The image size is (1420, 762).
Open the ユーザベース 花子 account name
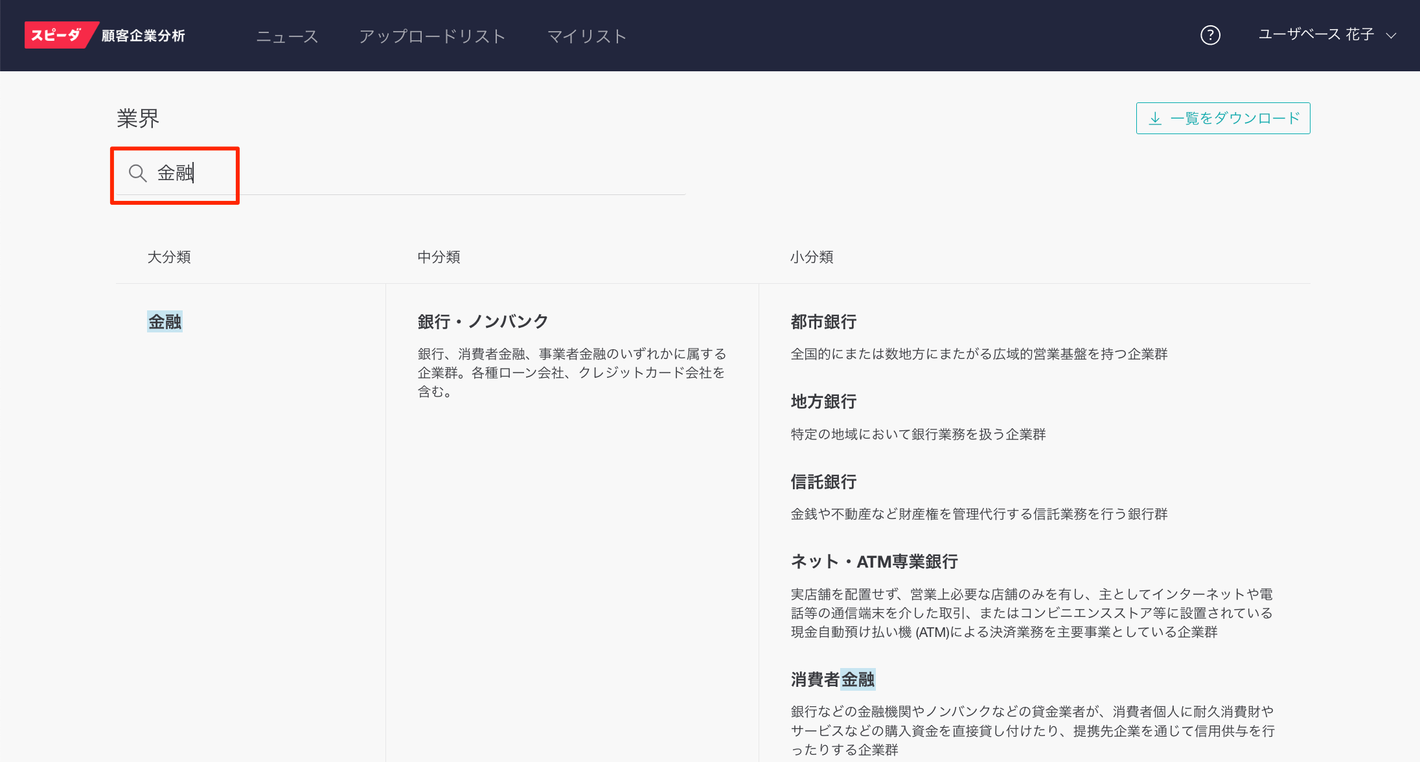[1315, 35]
